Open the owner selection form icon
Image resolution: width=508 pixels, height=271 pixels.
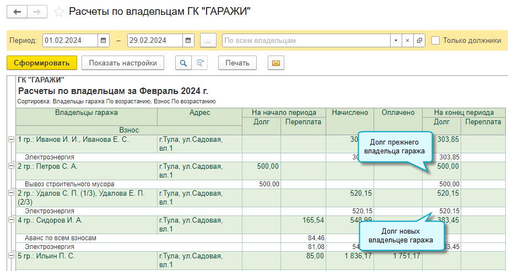pos(420,41)
